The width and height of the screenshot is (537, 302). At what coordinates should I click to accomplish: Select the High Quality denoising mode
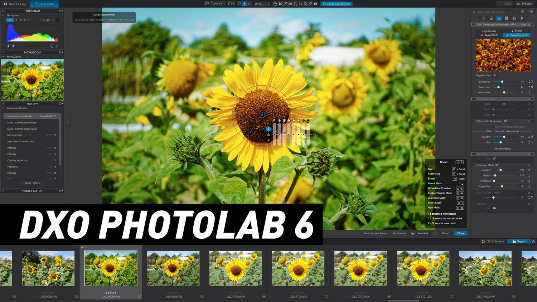pos(489,31)
